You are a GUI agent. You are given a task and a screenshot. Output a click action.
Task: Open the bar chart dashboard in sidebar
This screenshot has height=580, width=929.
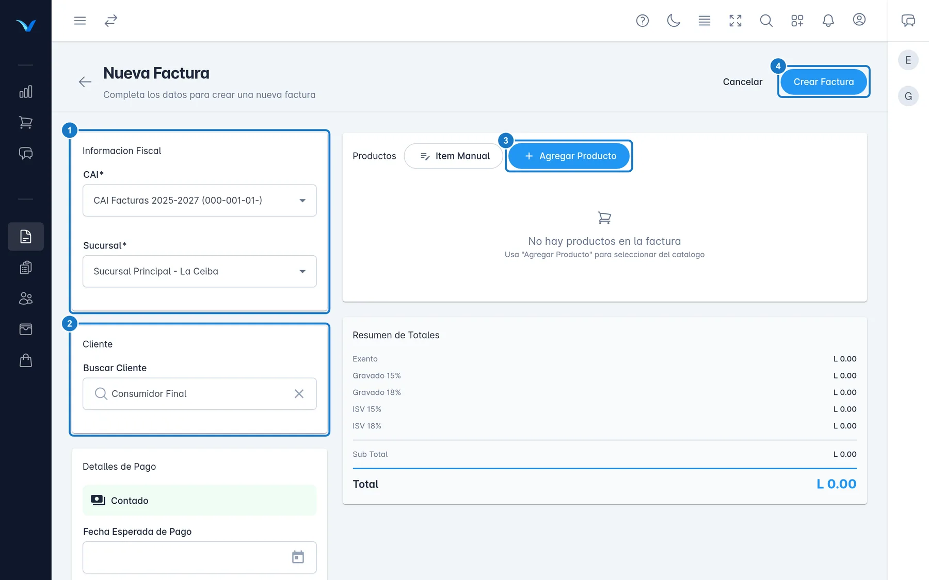[26, 92]
